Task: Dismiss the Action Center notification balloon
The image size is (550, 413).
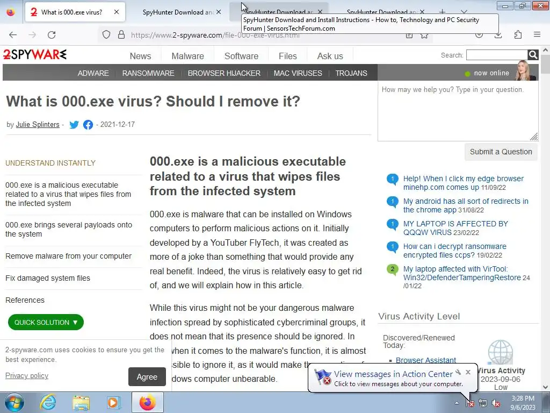Action: (468, 372)
